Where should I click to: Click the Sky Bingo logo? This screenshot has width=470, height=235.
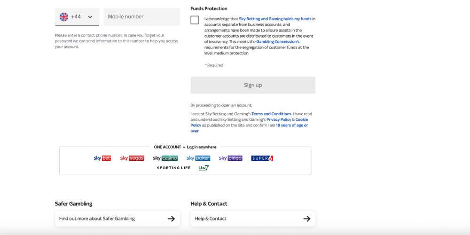tap(230, 158)
